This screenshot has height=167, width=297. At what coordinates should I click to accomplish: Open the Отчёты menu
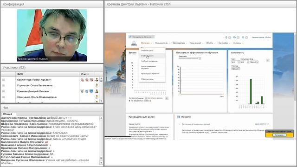pos(211,43)
